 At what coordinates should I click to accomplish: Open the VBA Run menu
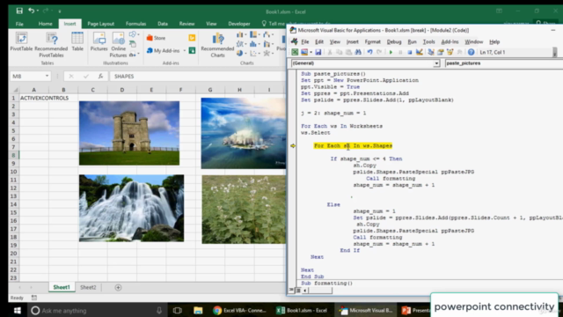(x=412, y=41)
